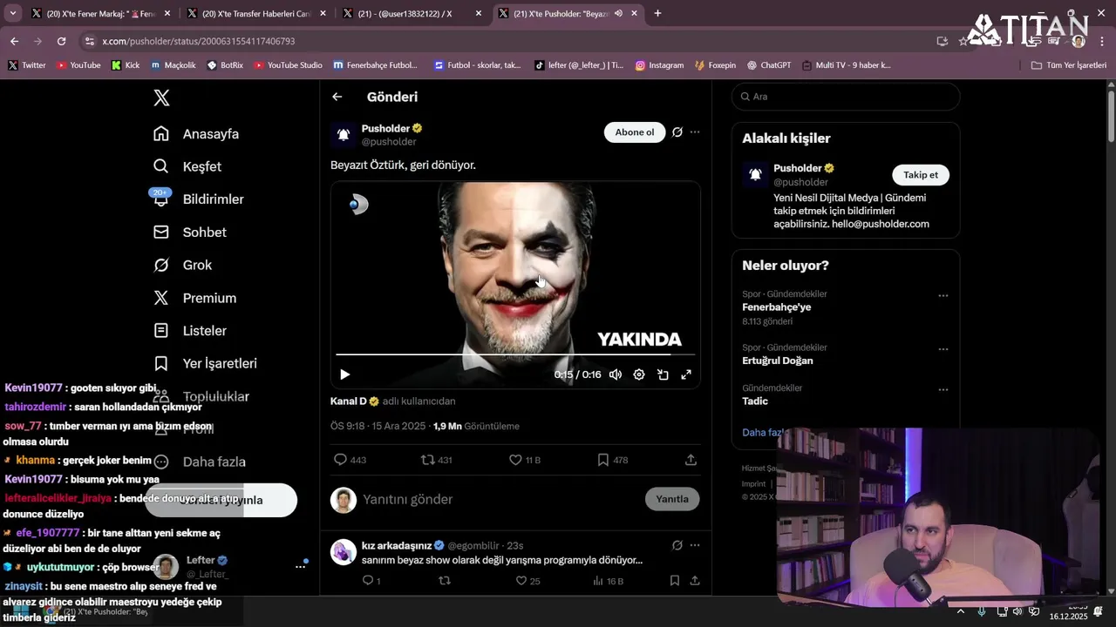Image resolution: width=1116 pixels, height=627 pixels.
Task: Open Yer İşaretleri bookmarks
Action: tap(205, 363)
